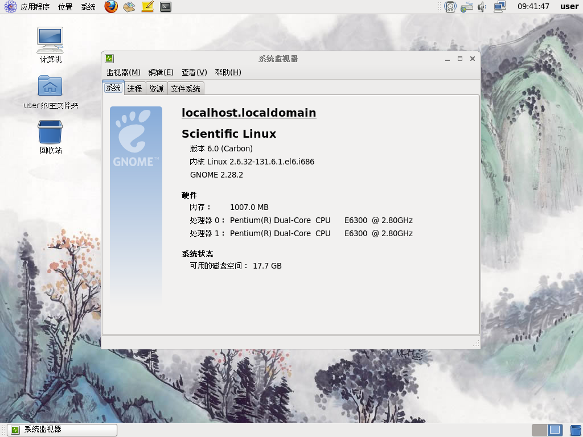
Task: Click the disk drive tray icon
Action: coord(450,7)
